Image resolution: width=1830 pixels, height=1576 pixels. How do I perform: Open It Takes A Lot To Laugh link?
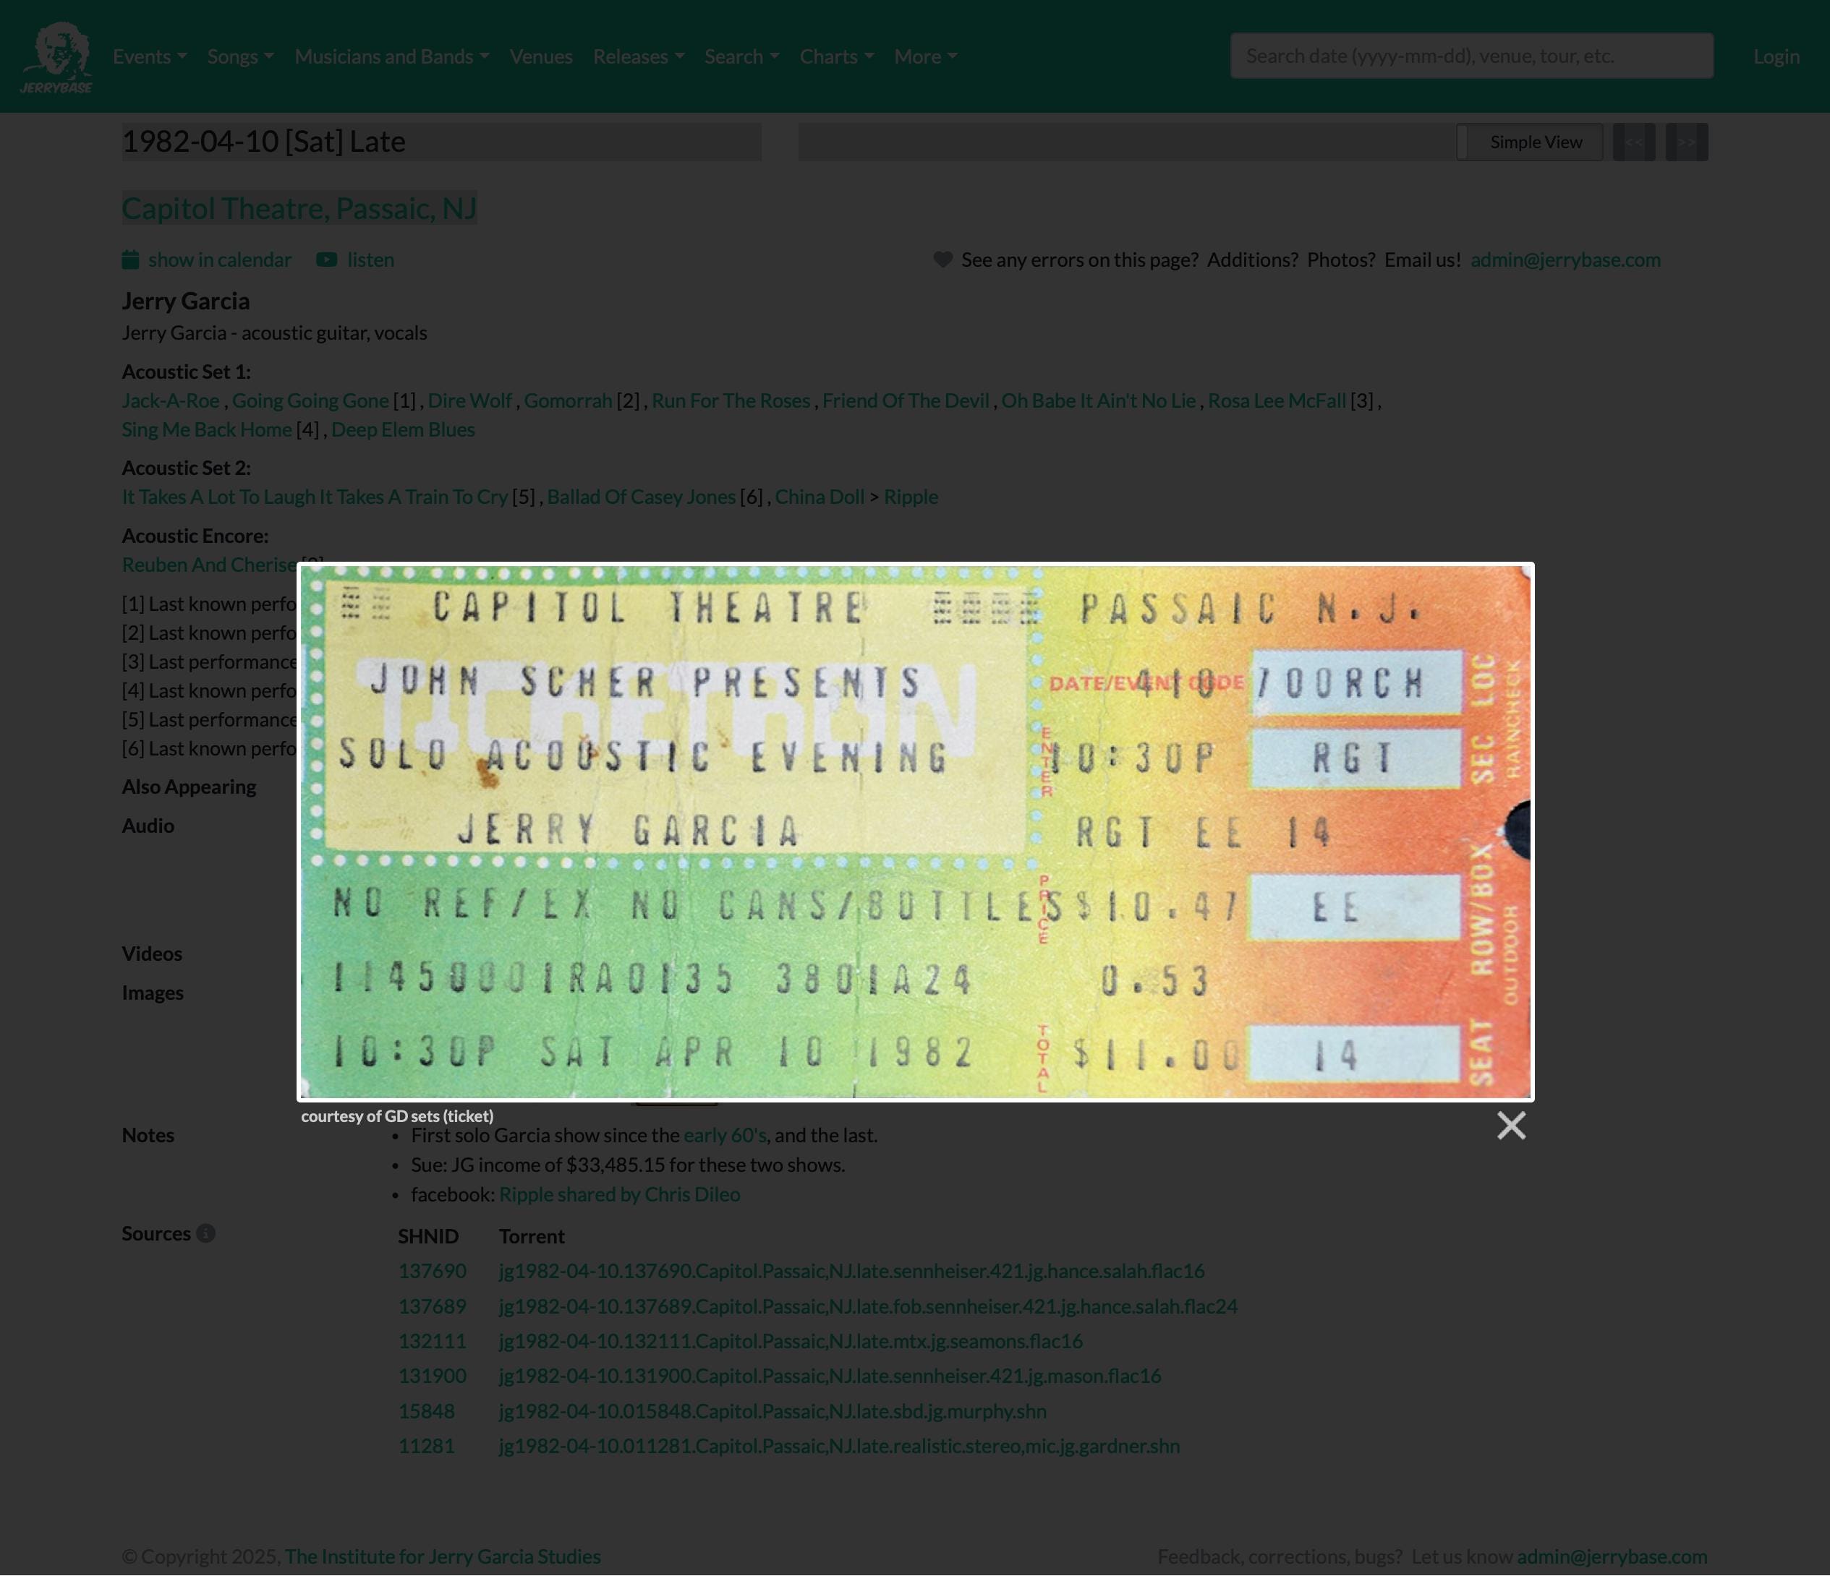click(x=315, y=496)
